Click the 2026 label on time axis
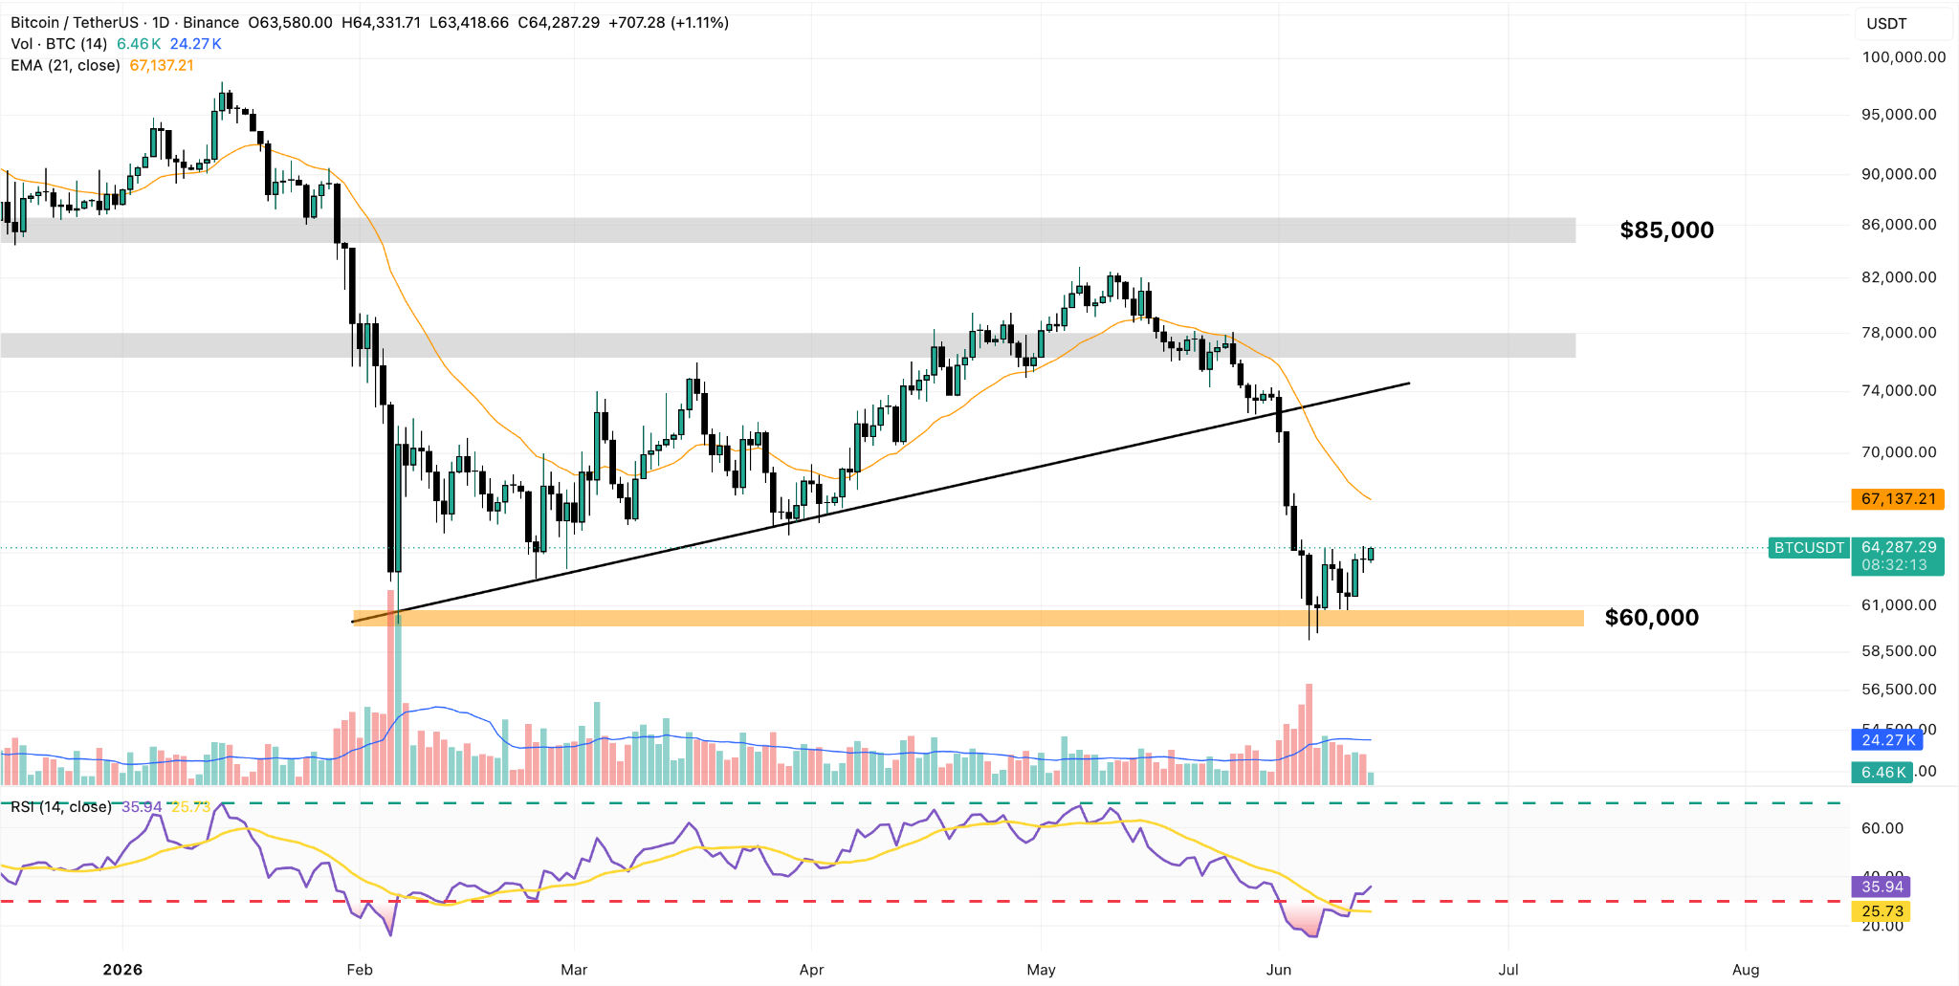 pyautogui.click(x=122, y=970)
